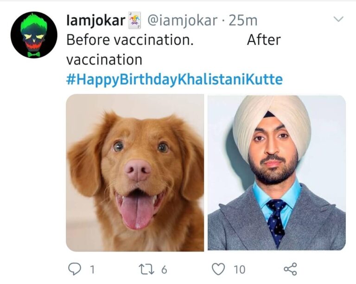The width and height of the screenshot is (356, 284).
Task: Open the Iamjokar display name profile
Action: 96,20
